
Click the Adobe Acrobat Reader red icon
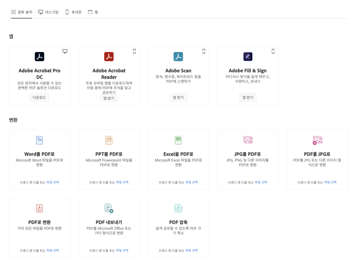(109, 56)
